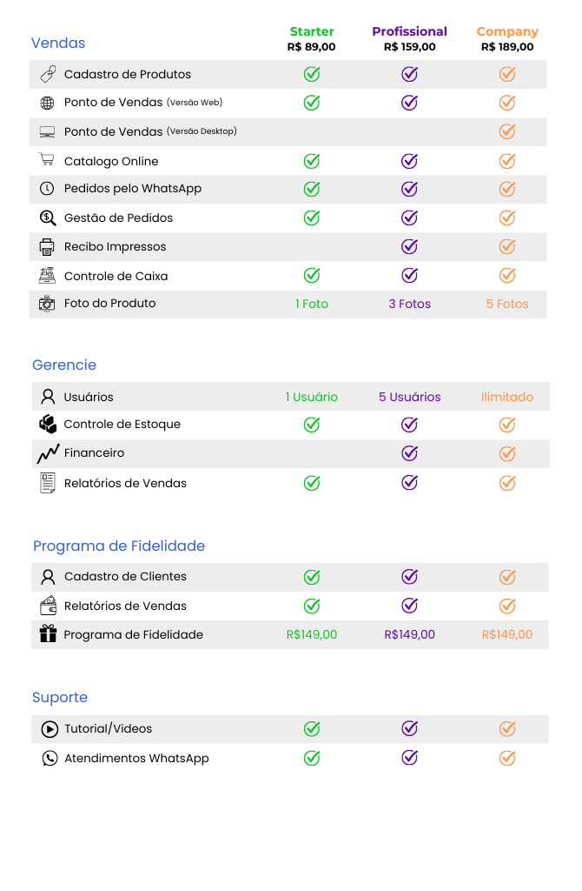This screenshot has width=582, height=891.
Task: Click the shopping cart icon beside Catalogo Online
Action: pos(47,160)
